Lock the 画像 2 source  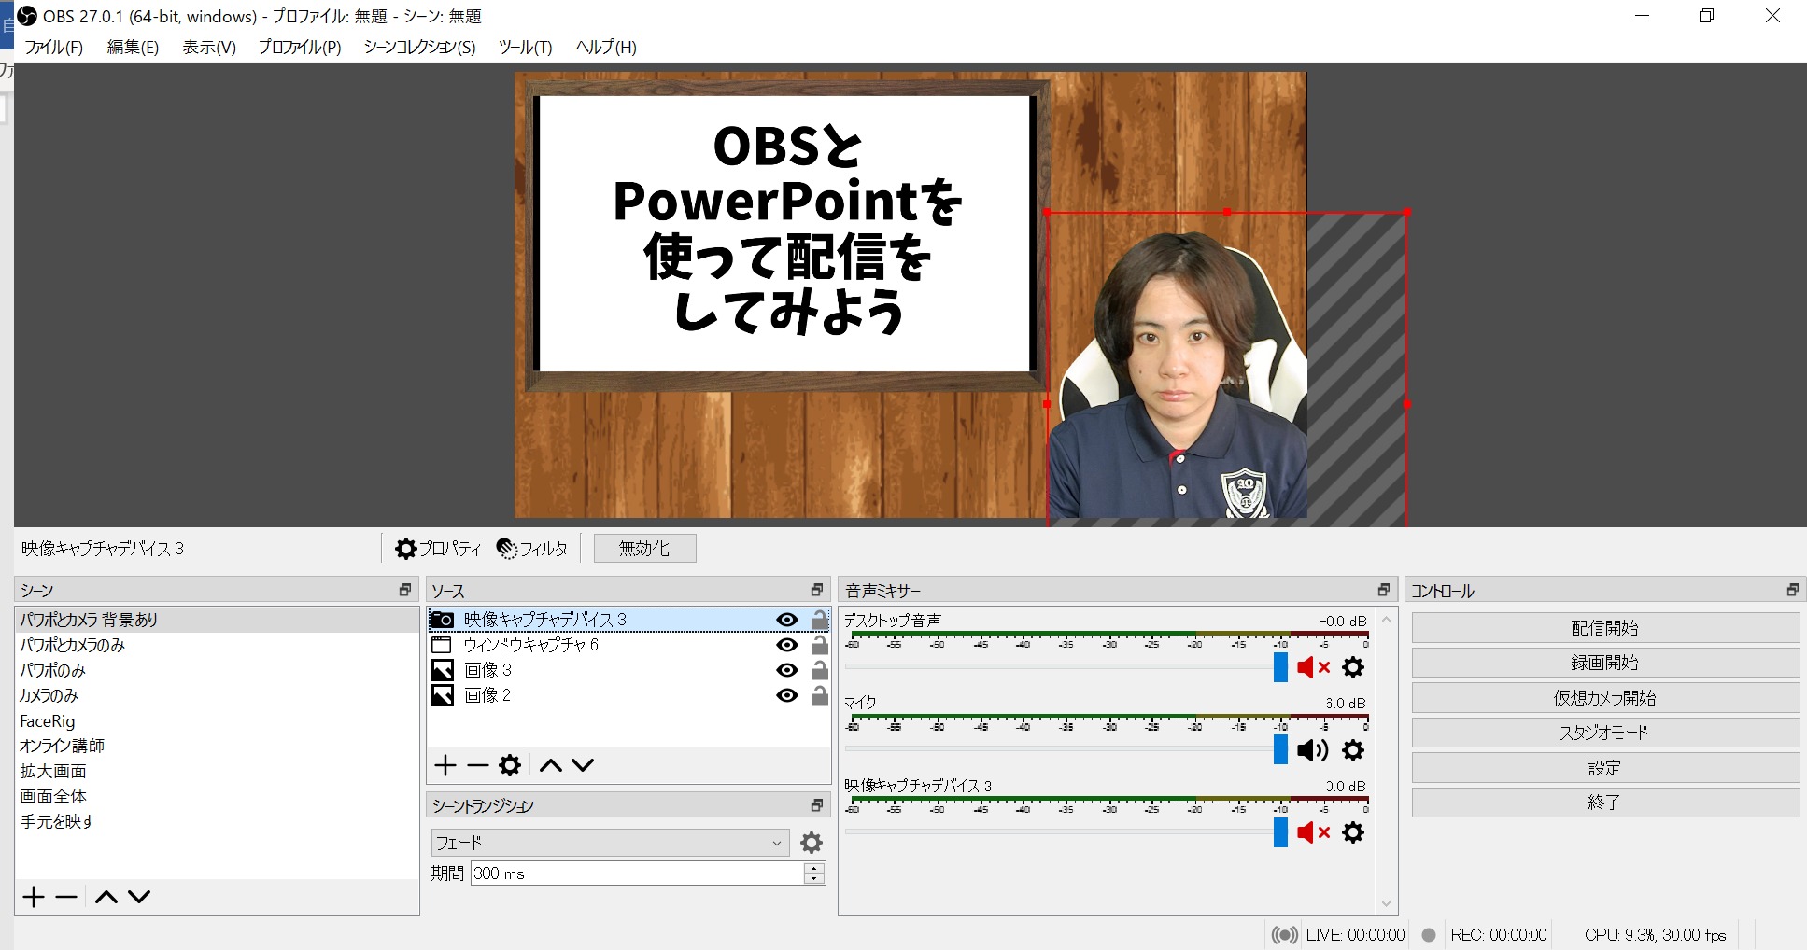click(x=820, y=695)
